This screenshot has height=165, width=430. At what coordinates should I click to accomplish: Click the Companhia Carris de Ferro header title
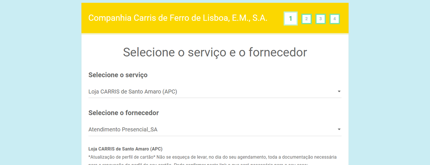(178, 18)
